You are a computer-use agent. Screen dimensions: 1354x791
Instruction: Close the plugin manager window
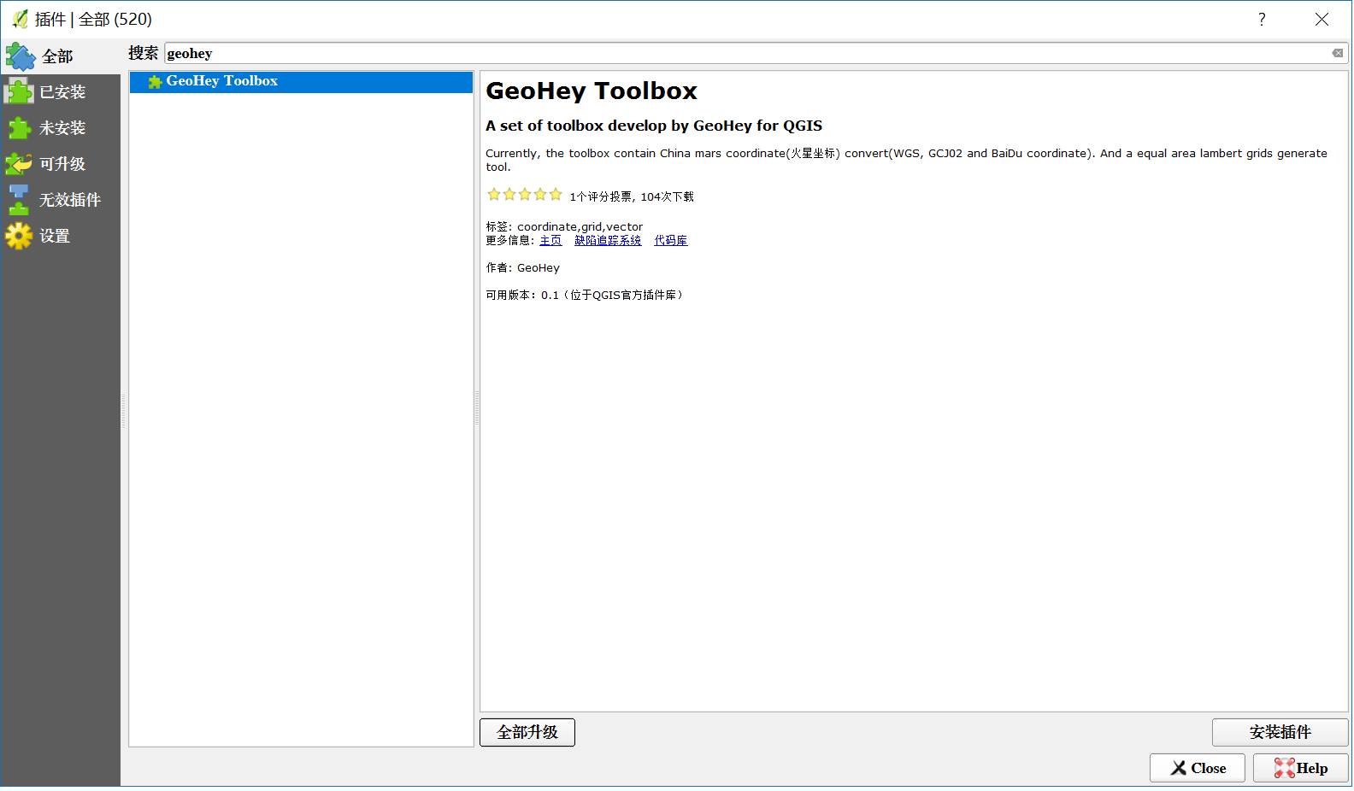pos(1322,20)
